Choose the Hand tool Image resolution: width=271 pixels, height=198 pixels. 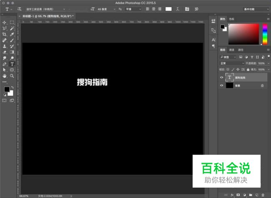click(x=5, y=76)
